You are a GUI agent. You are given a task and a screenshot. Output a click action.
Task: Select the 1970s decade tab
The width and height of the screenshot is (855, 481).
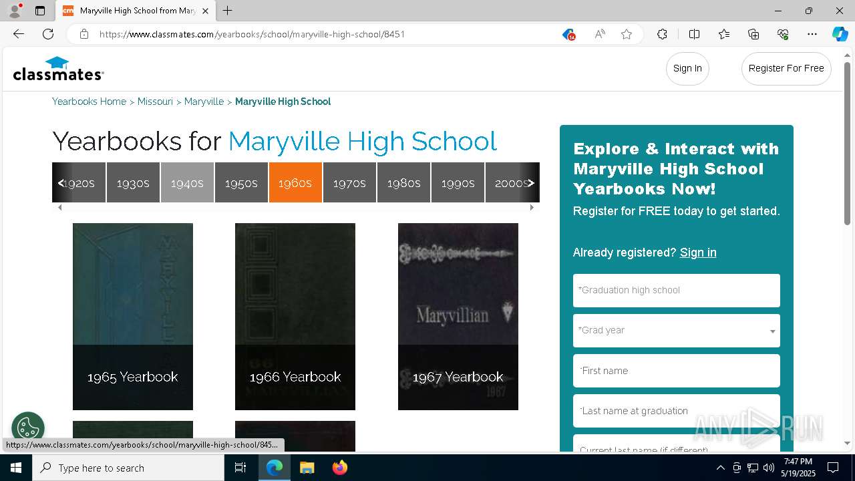click(x=349, y=182)
